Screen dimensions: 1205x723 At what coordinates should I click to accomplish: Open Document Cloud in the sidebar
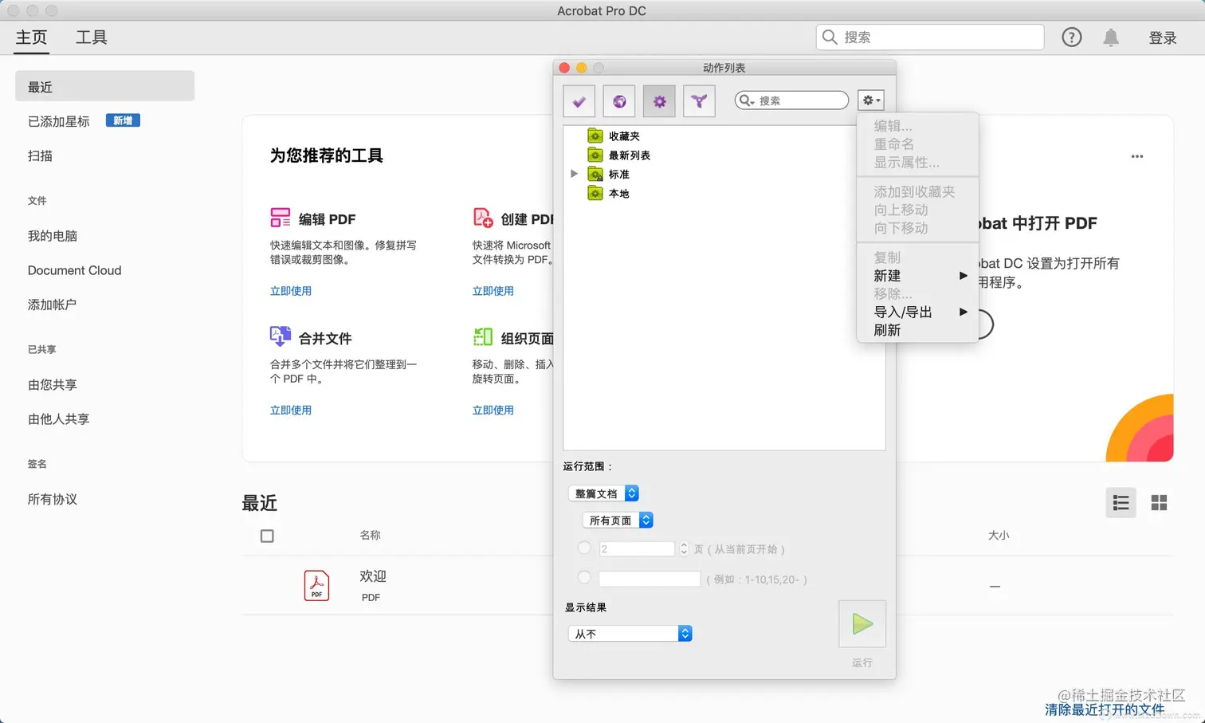tap(75, 270)
